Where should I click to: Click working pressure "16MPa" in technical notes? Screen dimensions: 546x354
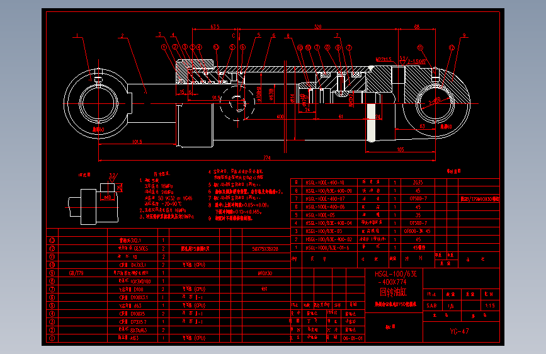coord(167,186)
